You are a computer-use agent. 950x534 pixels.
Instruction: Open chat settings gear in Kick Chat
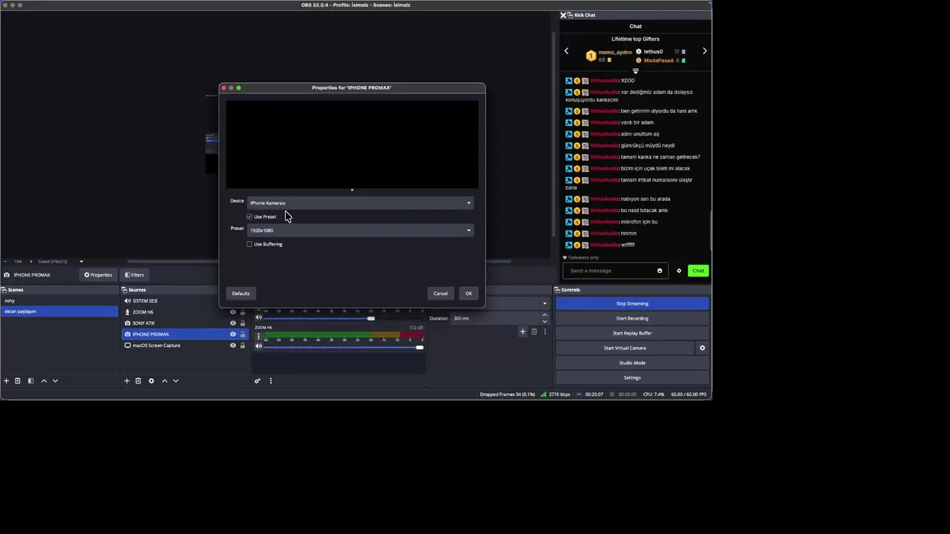(x=678, y=271)
